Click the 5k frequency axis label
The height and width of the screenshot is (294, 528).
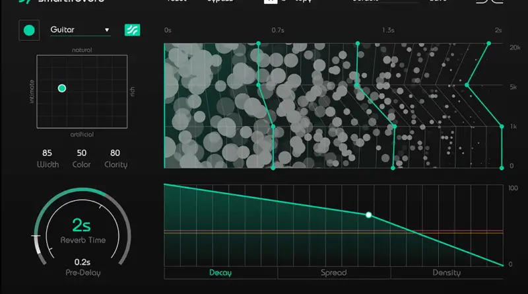point(513,87)
